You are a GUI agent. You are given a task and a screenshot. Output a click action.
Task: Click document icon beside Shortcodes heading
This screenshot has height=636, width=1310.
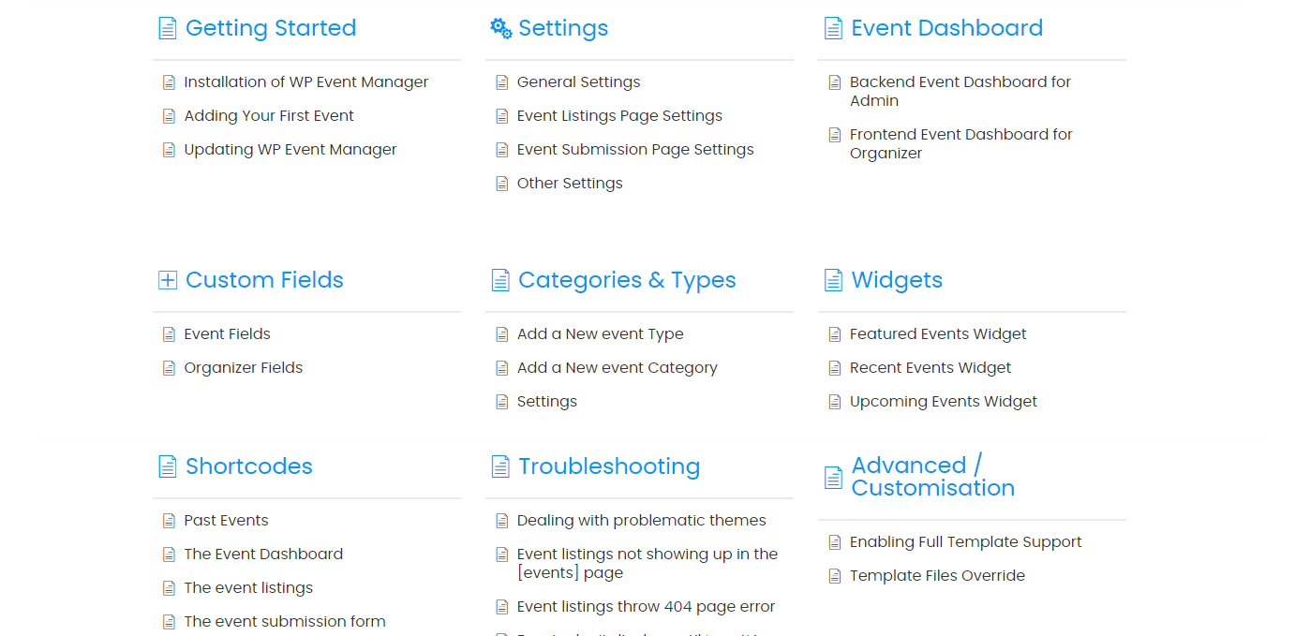168,466
